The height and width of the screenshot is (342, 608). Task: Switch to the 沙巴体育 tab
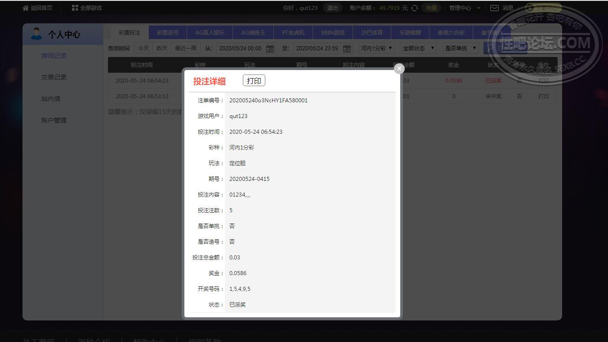372,33
